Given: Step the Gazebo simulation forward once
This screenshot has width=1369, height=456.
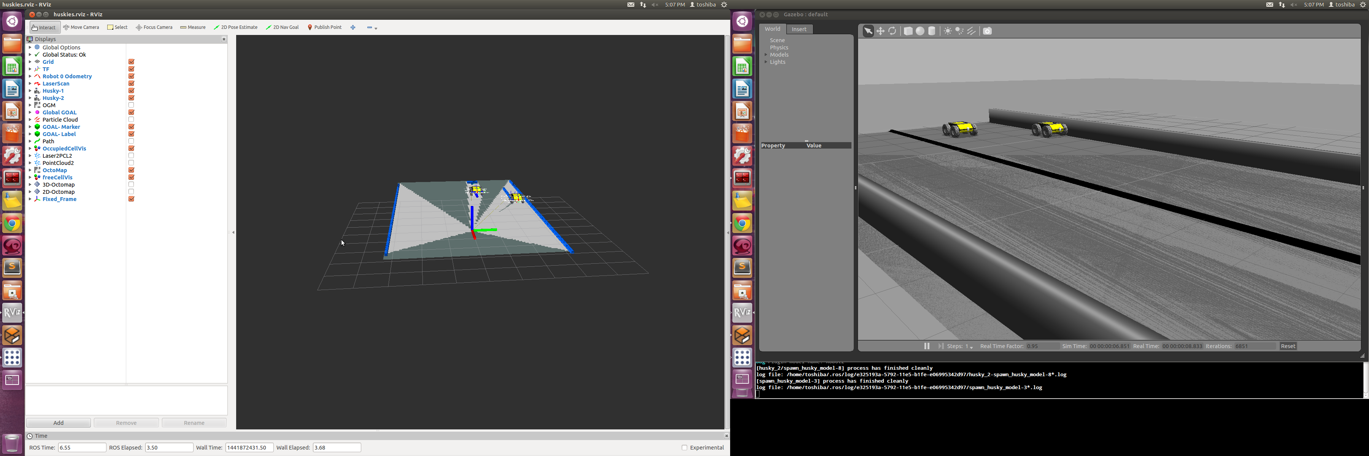Looking at the screenshot, I should click(x=941, y=346).
